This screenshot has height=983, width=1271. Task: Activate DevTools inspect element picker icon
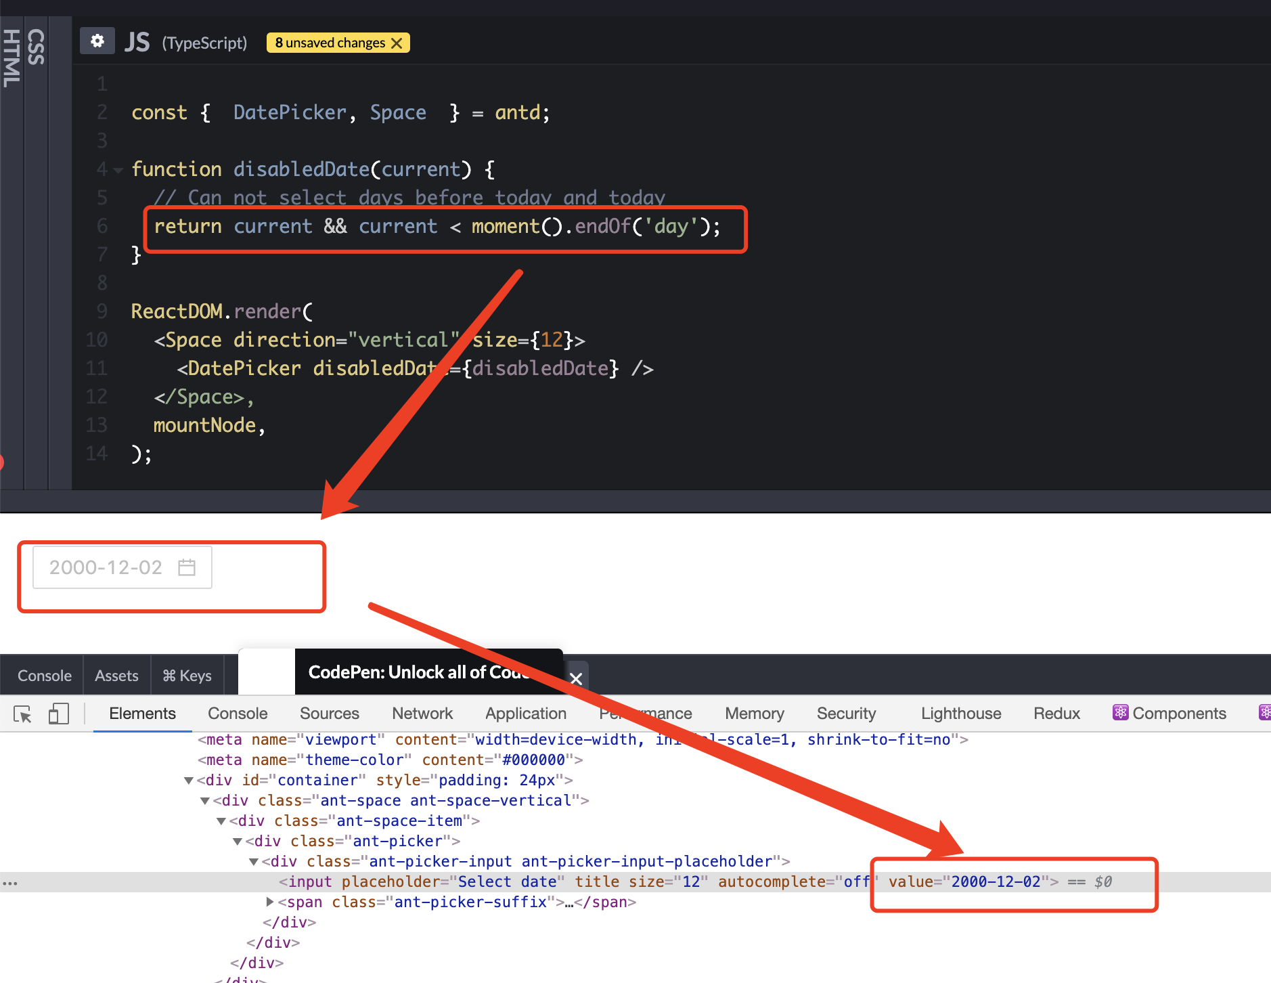tap(22, 714)
